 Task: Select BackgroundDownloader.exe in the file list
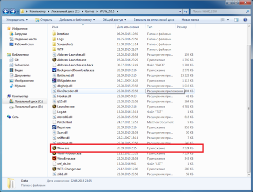[x=123, y=70]
